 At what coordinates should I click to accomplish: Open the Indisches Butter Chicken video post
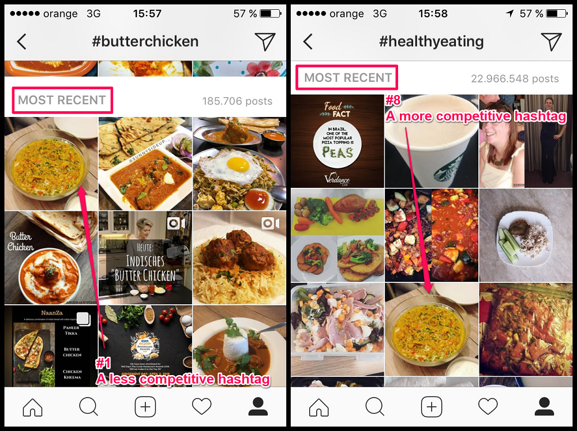coord(145,258)
